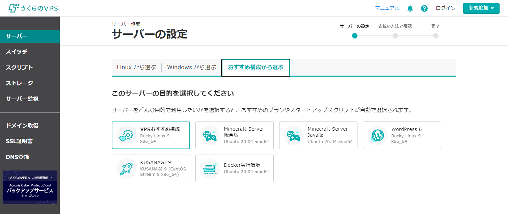Open サーバー in the sidebar
The width and height of the screenshot is (508, 214).
pyautogui.click(x=30, y=36)
